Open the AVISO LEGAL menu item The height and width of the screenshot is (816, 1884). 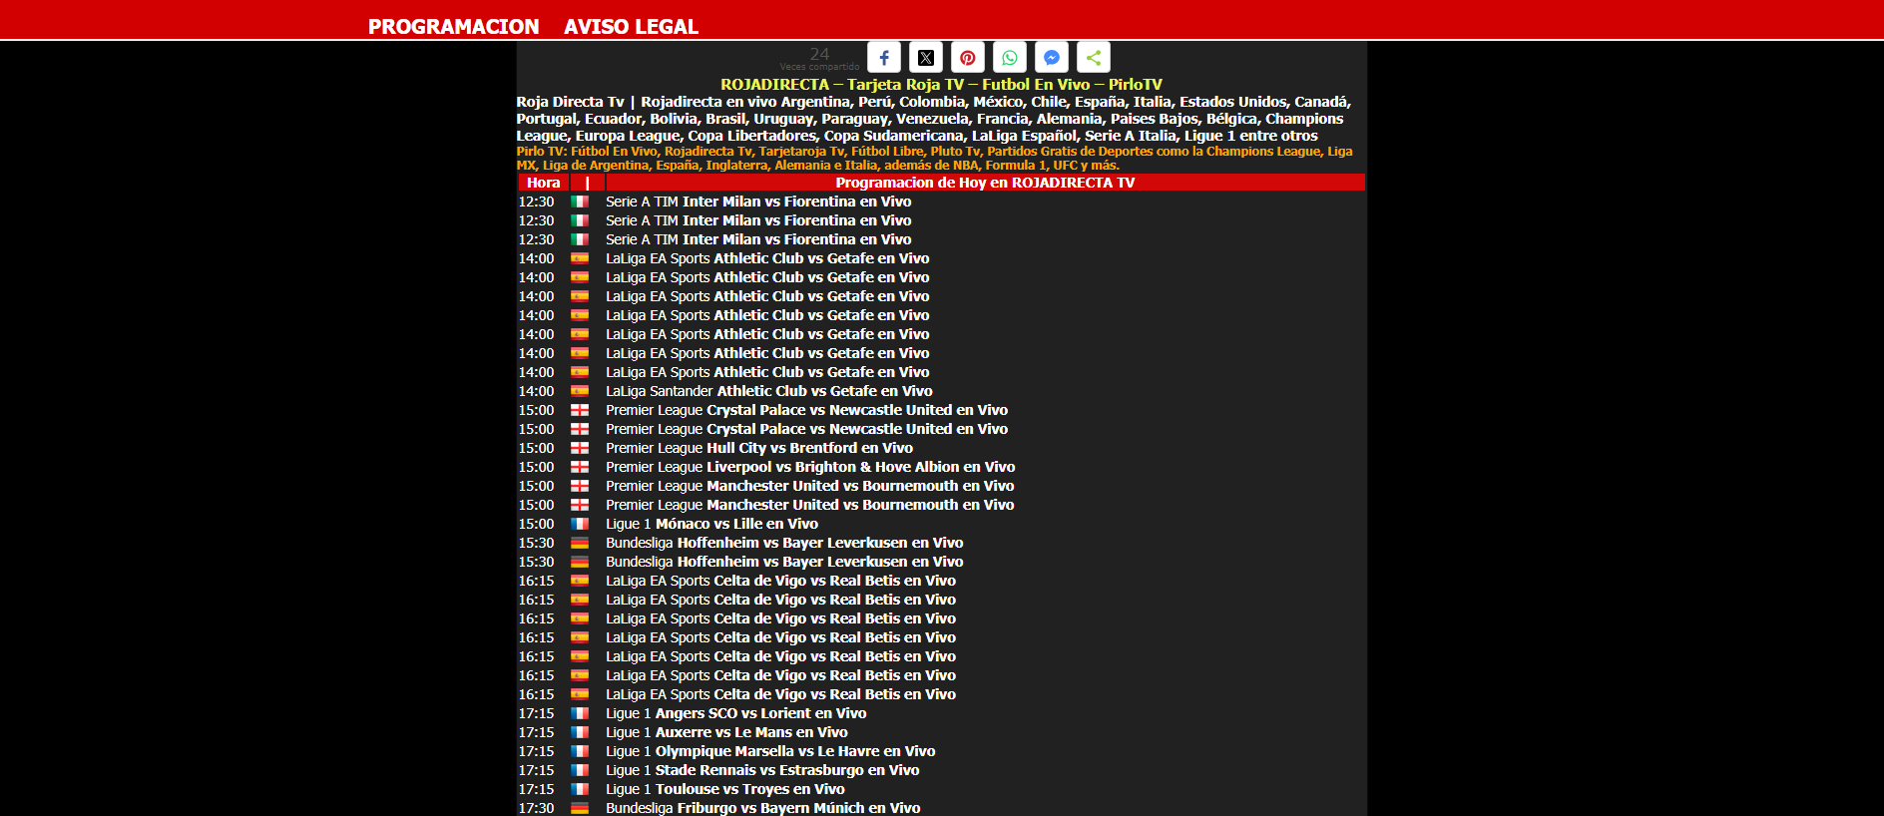pyautogui.click(x=631, y=27)
